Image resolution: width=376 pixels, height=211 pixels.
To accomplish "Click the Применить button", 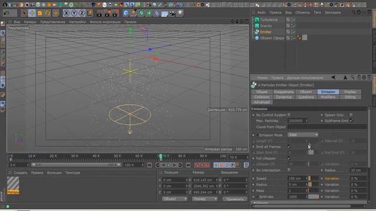I will pyautogui.click(x=235, y=199).
